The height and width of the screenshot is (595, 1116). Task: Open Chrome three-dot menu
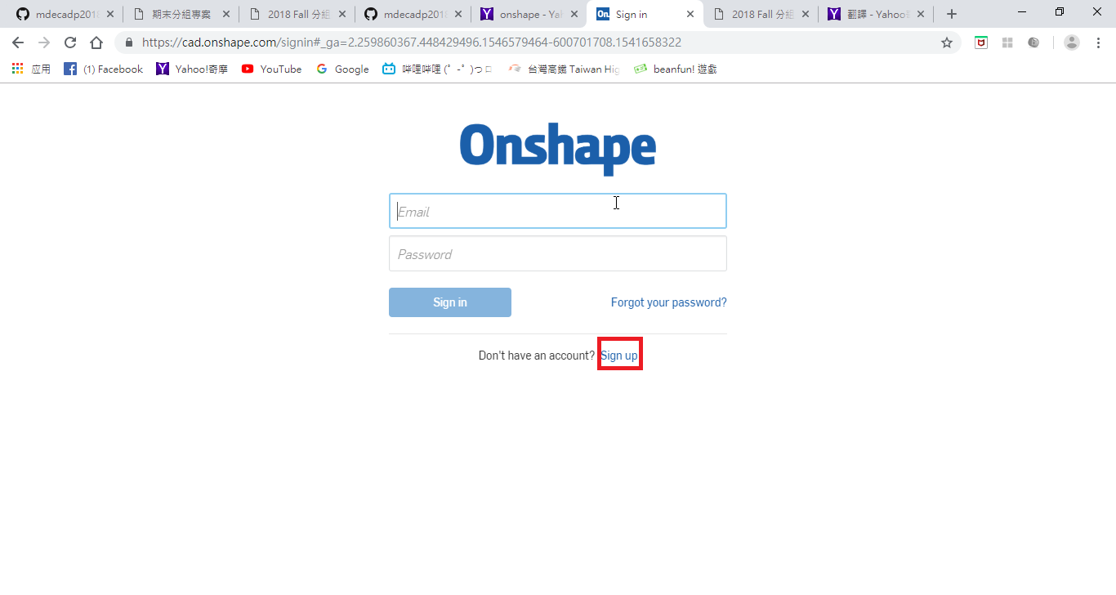(1098, 42)
